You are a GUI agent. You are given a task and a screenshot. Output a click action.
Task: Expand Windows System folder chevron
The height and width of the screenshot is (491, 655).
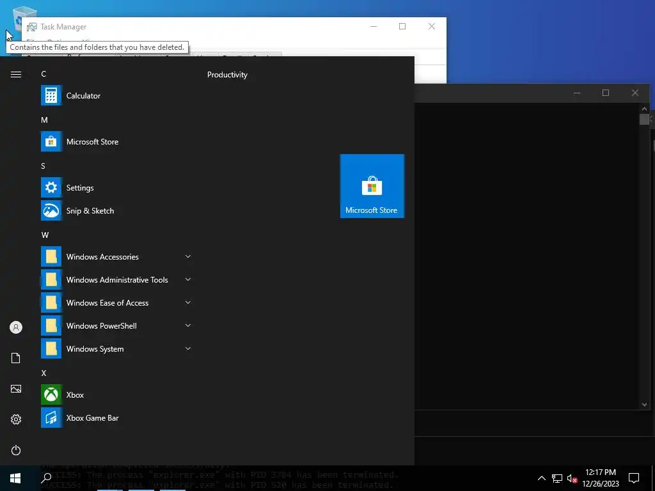tap(188, 348)
